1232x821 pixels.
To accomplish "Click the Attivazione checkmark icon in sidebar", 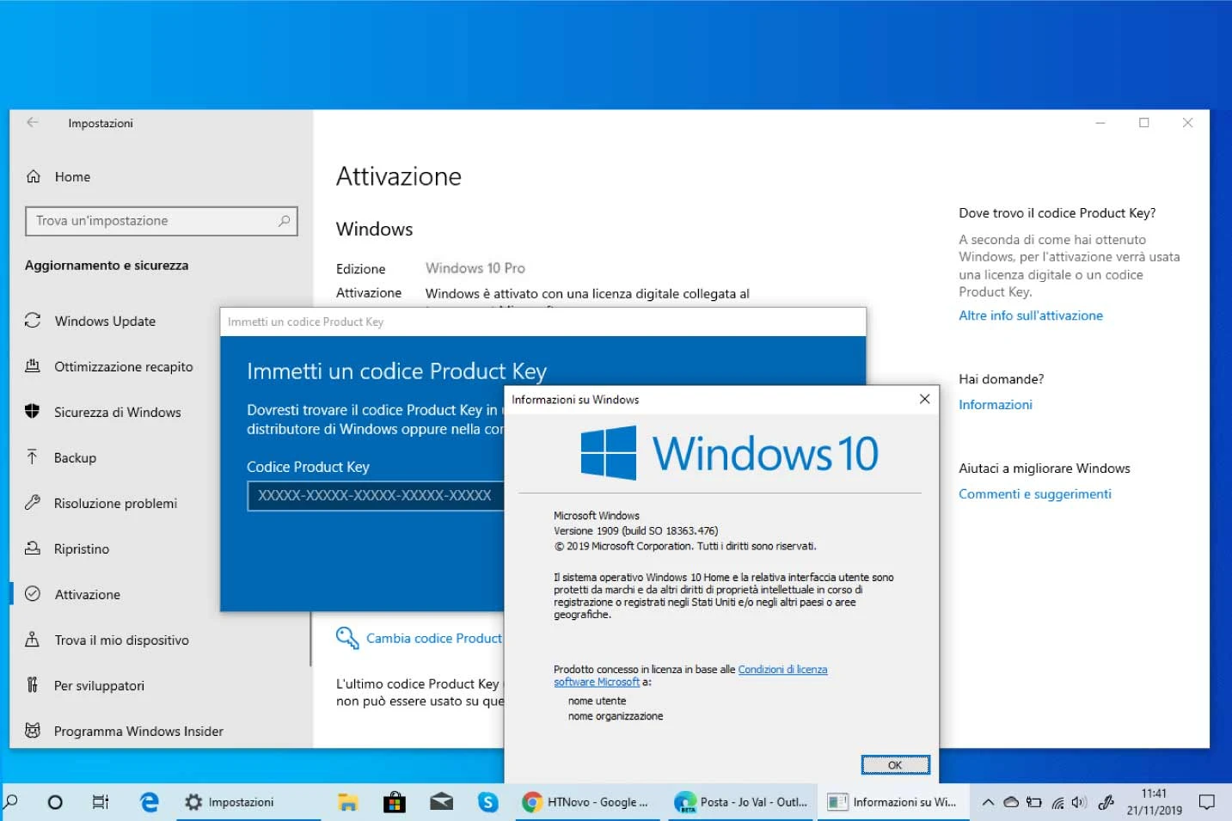I will [33, 594].
